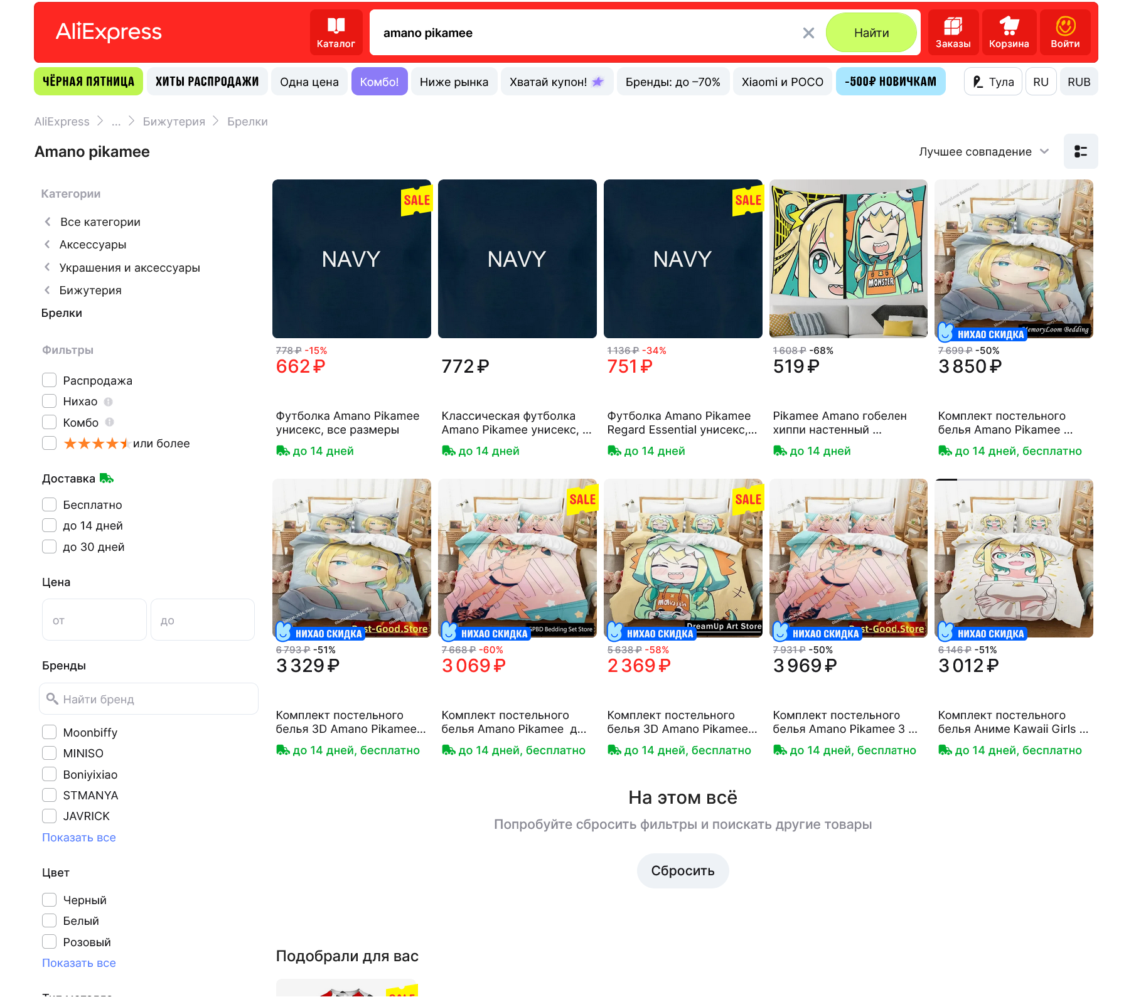Clear the search field with the X icon

click(808, 33)
